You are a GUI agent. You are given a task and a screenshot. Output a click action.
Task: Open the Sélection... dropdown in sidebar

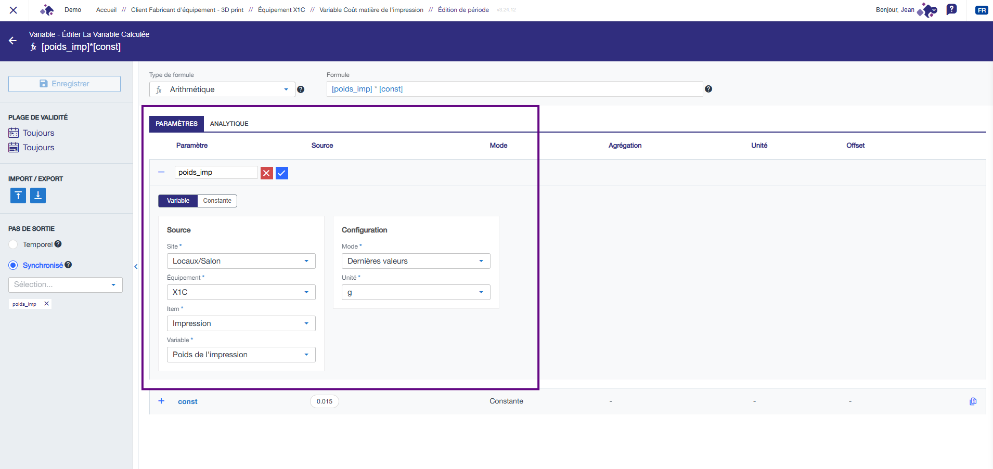click(66, 285)
